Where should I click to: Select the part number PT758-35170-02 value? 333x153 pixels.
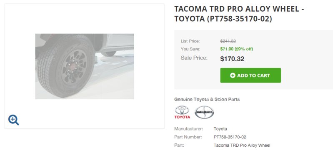point(230,137)
